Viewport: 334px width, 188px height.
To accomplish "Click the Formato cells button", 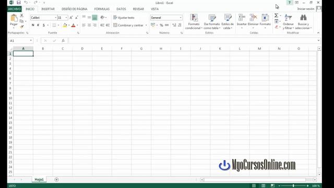I will coord(265,22).
